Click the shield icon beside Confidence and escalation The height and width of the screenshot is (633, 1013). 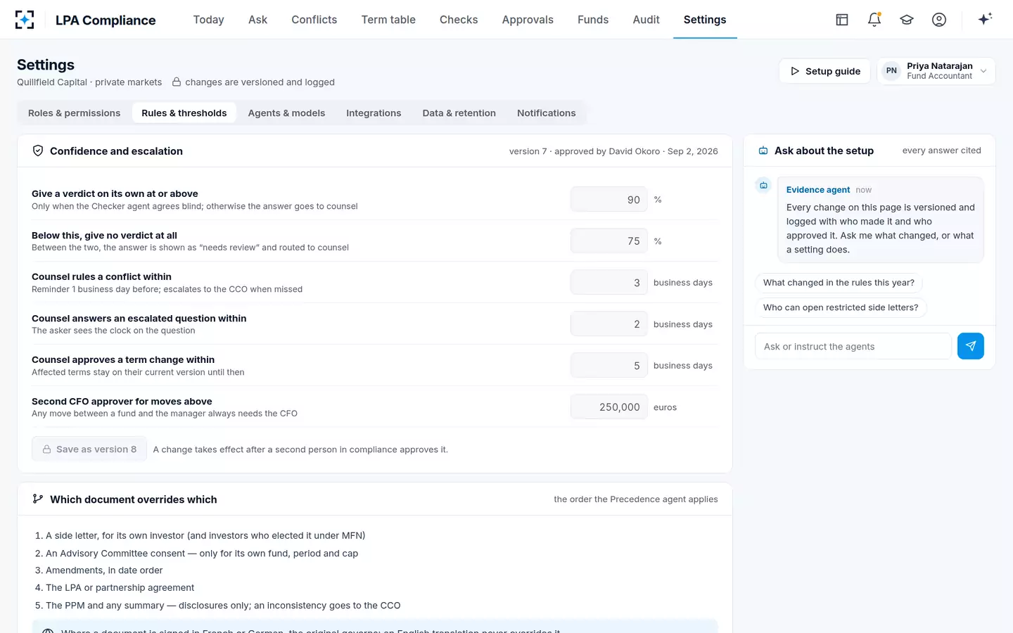point(38,151)
